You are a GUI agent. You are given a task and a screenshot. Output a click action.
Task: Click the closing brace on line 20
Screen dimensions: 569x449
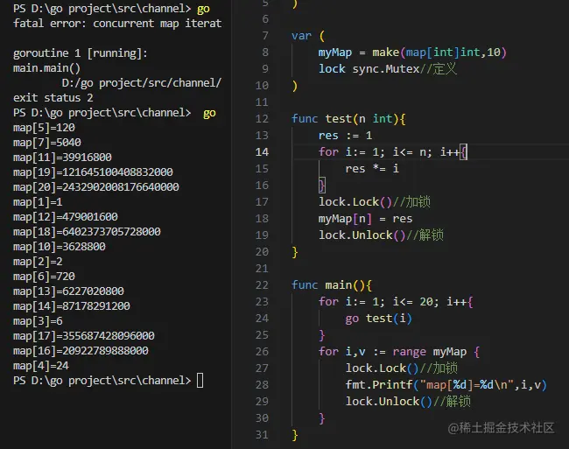click(x=295, y=252)
